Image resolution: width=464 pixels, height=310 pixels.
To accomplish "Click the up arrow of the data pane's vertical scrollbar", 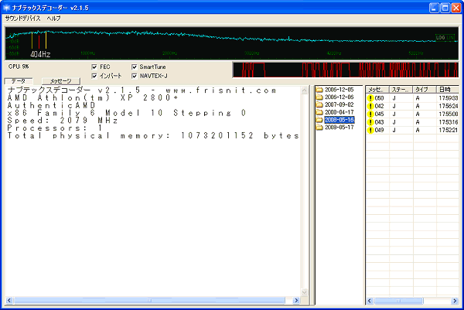I will click(x=304, y=90).
